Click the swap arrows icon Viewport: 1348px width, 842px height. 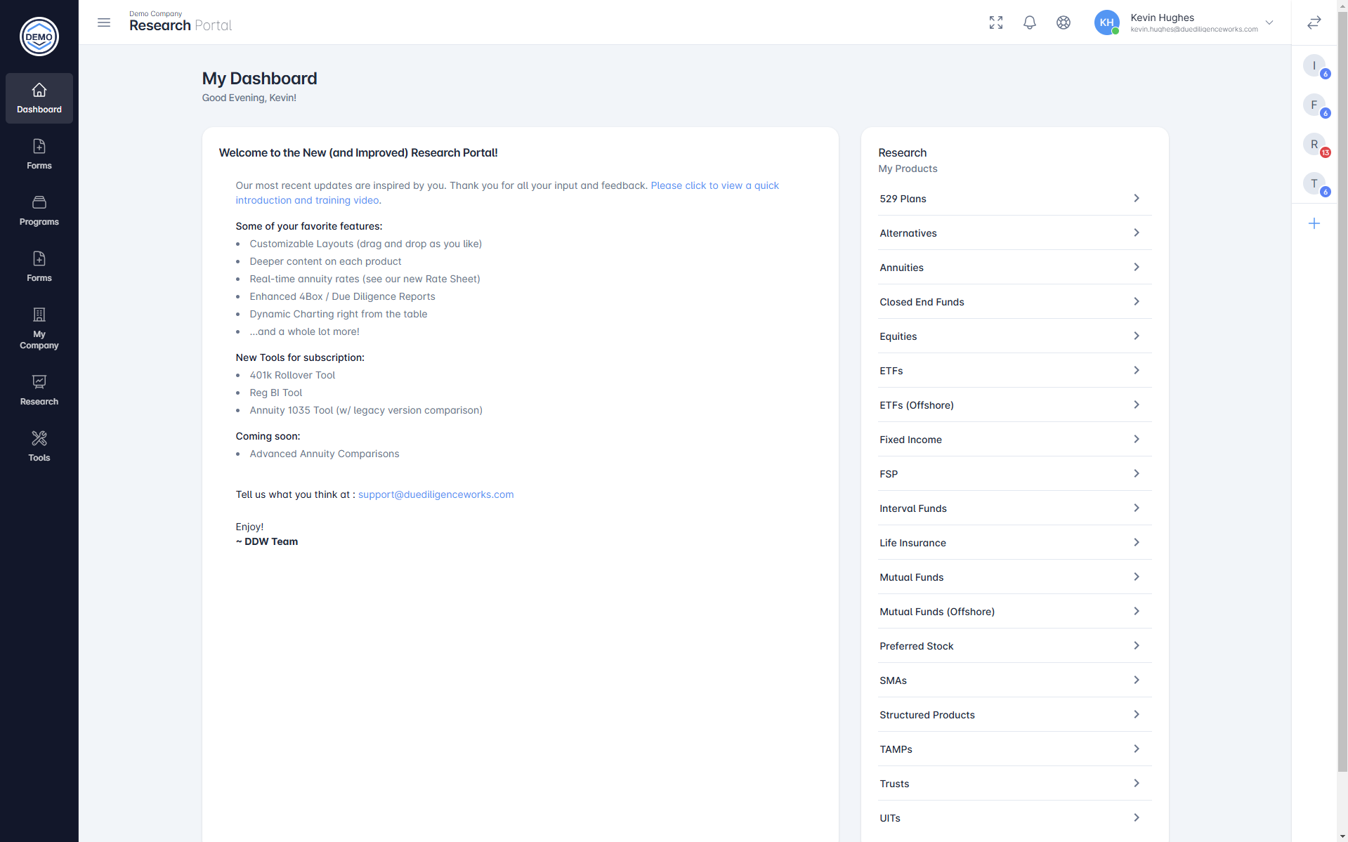1314,22
